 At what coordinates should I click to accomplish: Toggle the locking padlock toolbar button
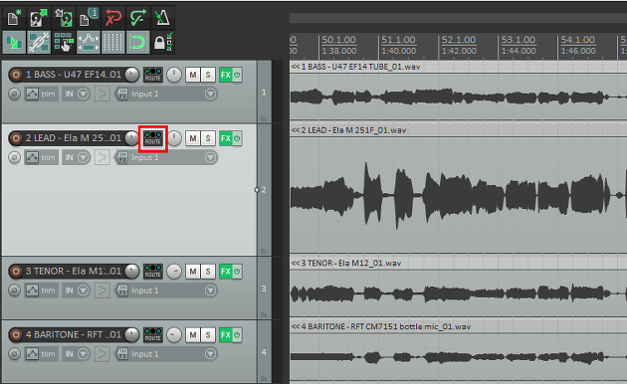(162, 43)
